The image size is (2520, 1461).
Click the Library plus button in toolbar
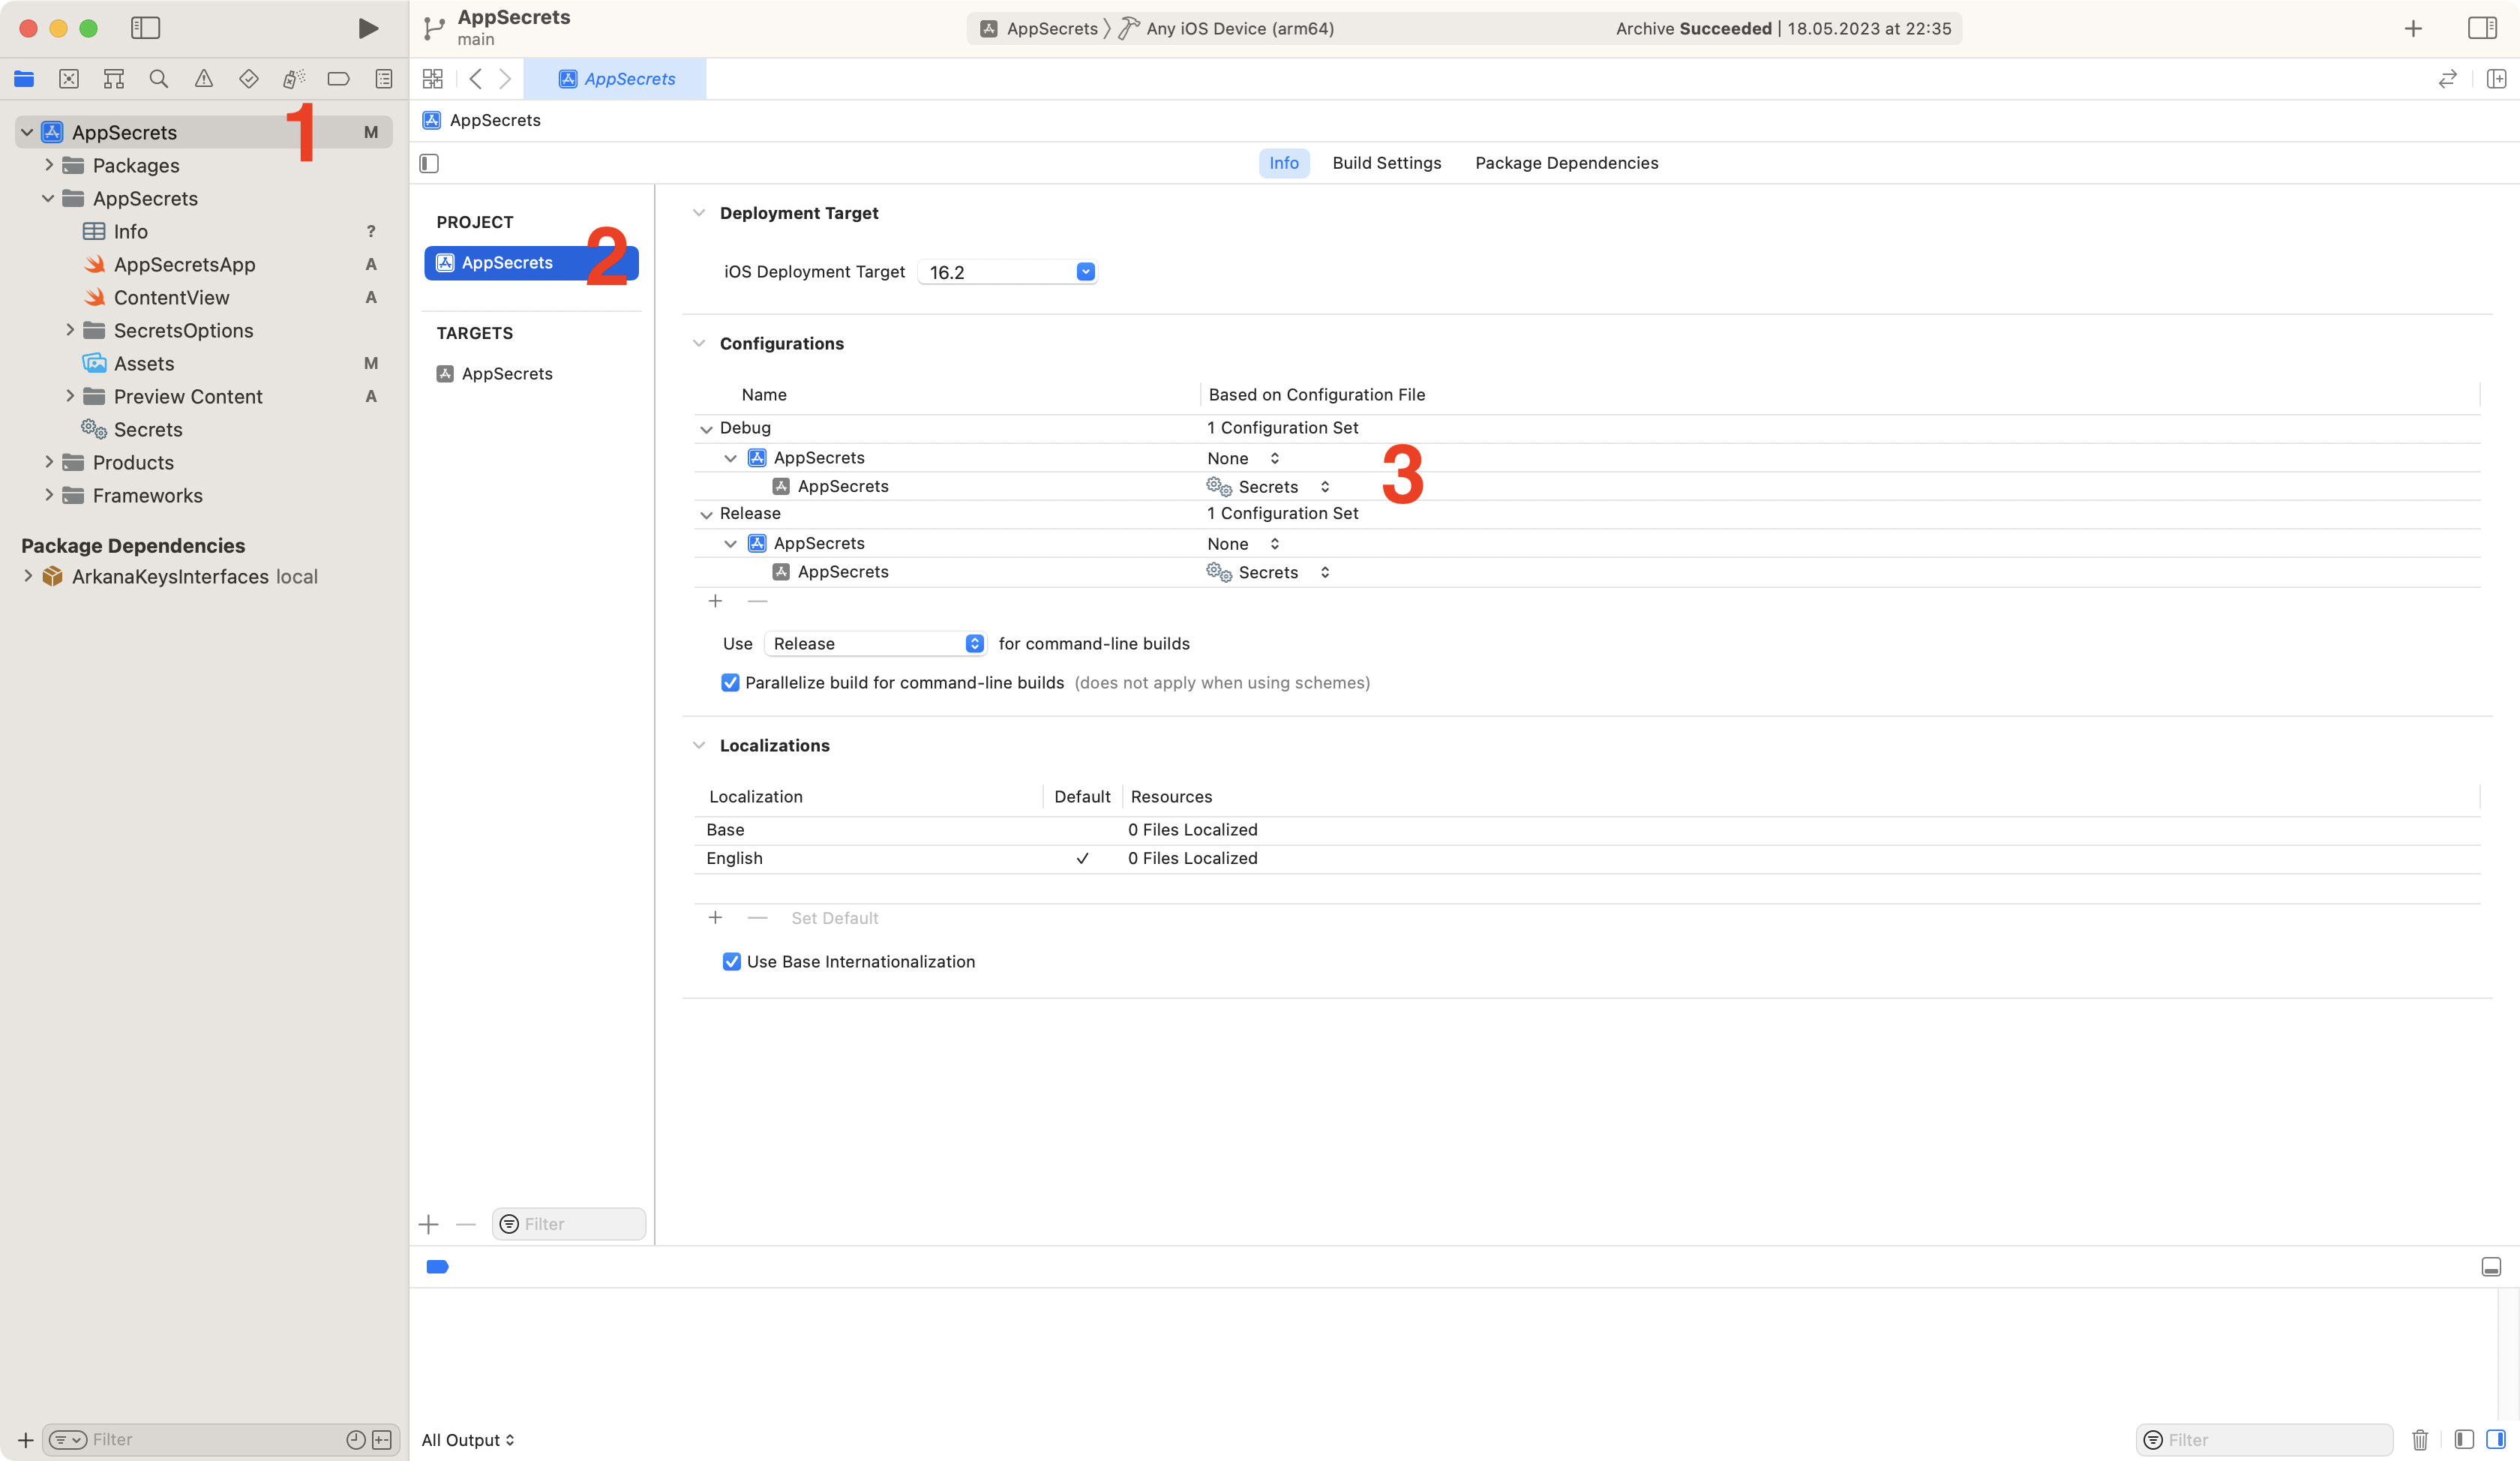[2413, 28]
